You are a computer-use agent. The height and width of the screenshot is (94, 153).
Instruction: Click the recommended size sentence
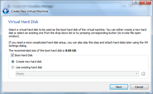pos(43,51)
